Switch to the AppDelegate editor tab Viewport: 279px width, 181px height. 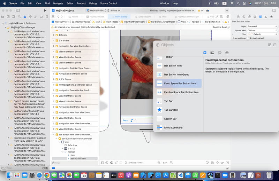(x=143, y=17)
